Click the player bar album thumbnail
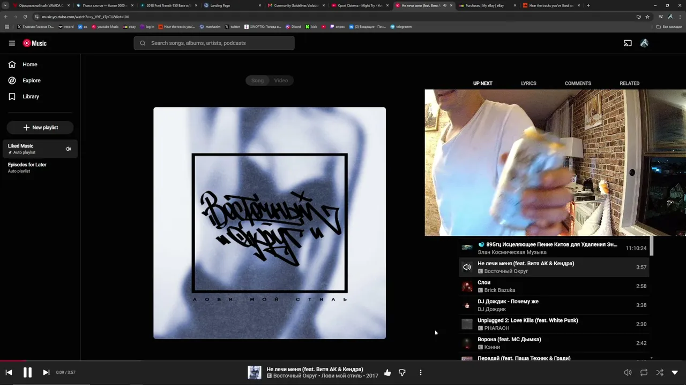The width and height of the screenshot is (686, 385). (255, 373)
